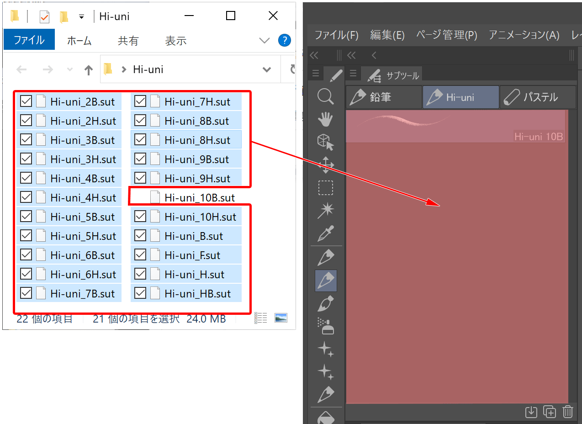Click the highlighted pencil tool in tool palette
Screen dimensions: 582x424
pos(326,281)
